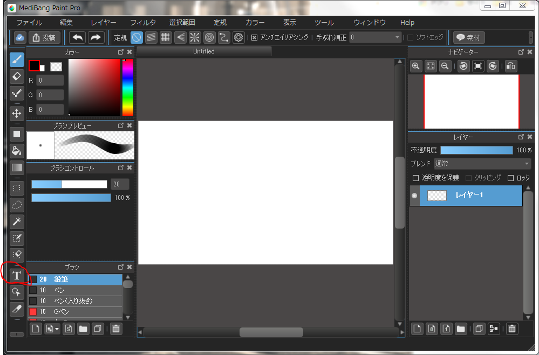The height and width of the screenshot is (355, 539).
Task: Select the ペン(入り抜き) brush row
Action: click(75, 301)
